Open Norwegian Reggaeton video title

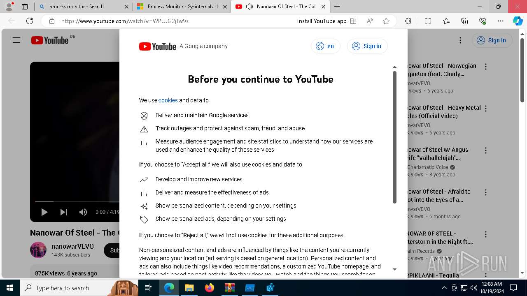[442, 70]
